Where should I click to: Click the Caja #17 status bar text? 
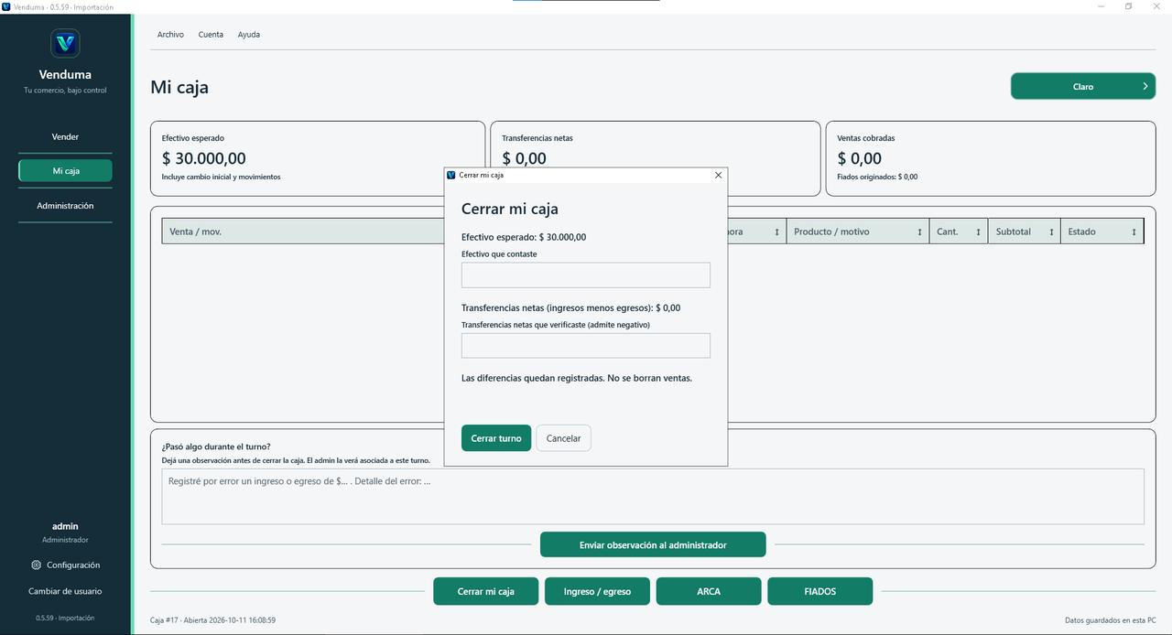click(213, 620)
